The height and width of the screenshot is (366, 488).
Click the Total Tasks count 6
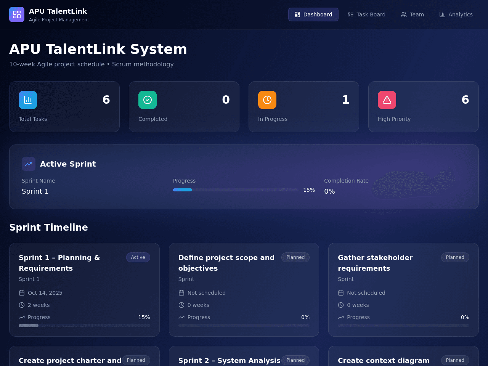[106, 100]
